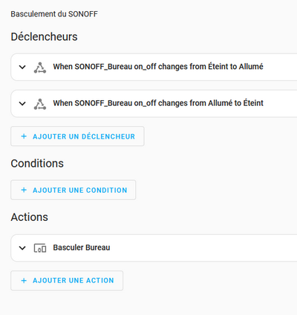Click device trigger icon for Éteint to Allumé

(x=40, y=67)
